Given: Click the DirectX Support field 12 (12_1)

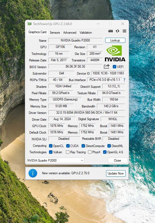Looking at the screenshot, I should point(114,86).
